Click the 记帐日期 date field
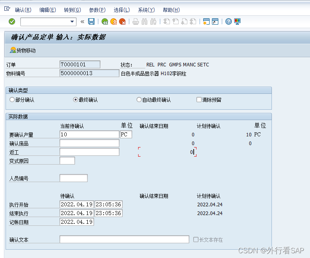 [x=77, y=222]
